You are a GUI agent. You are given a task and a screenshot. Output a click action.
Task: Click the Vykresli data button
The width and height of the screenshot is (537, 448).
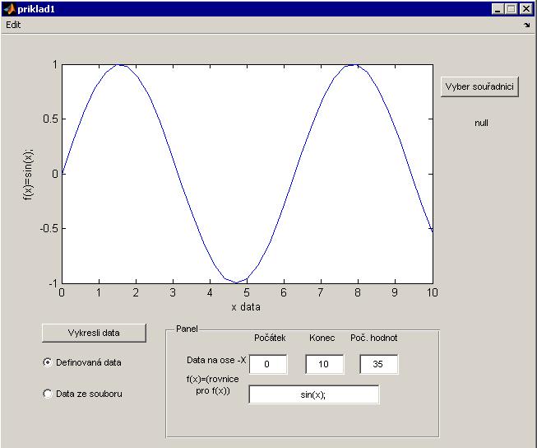[x=94, y=333]
